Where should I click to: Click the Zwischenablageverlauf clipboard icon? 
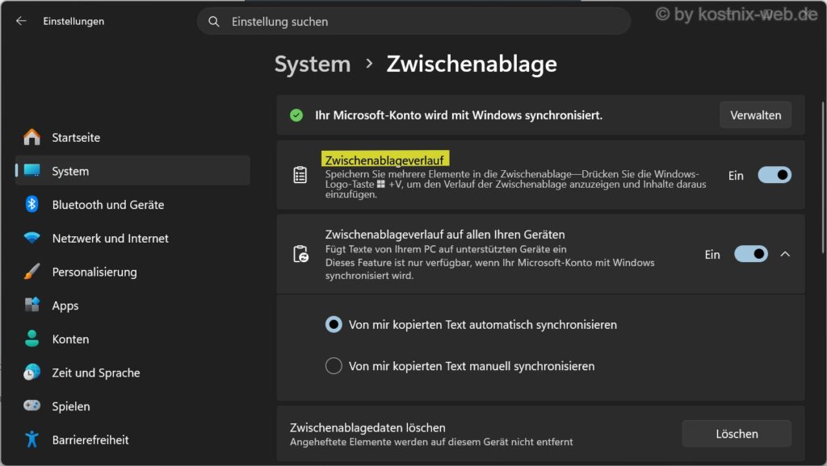coord(300,175)
